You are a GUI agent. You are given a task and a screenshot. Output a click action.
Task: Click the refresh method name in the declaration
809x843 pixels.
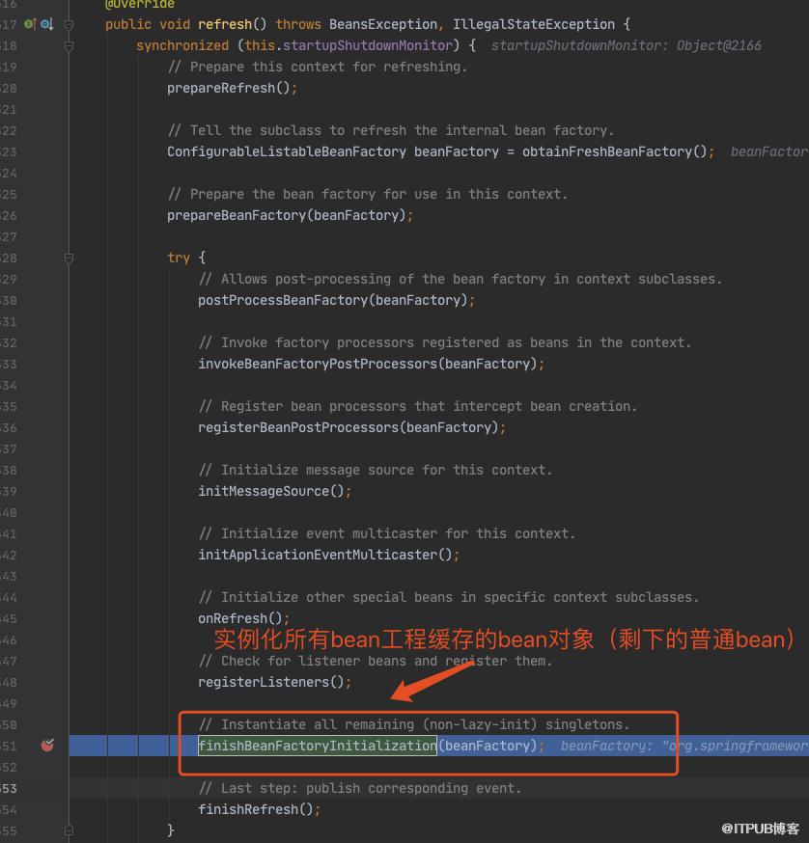click(x=224, y=25)
